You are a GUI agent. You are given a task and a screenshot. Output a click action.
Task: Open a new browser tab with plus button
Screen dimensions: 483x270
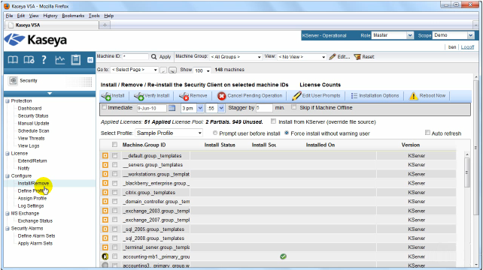[105, 25]
